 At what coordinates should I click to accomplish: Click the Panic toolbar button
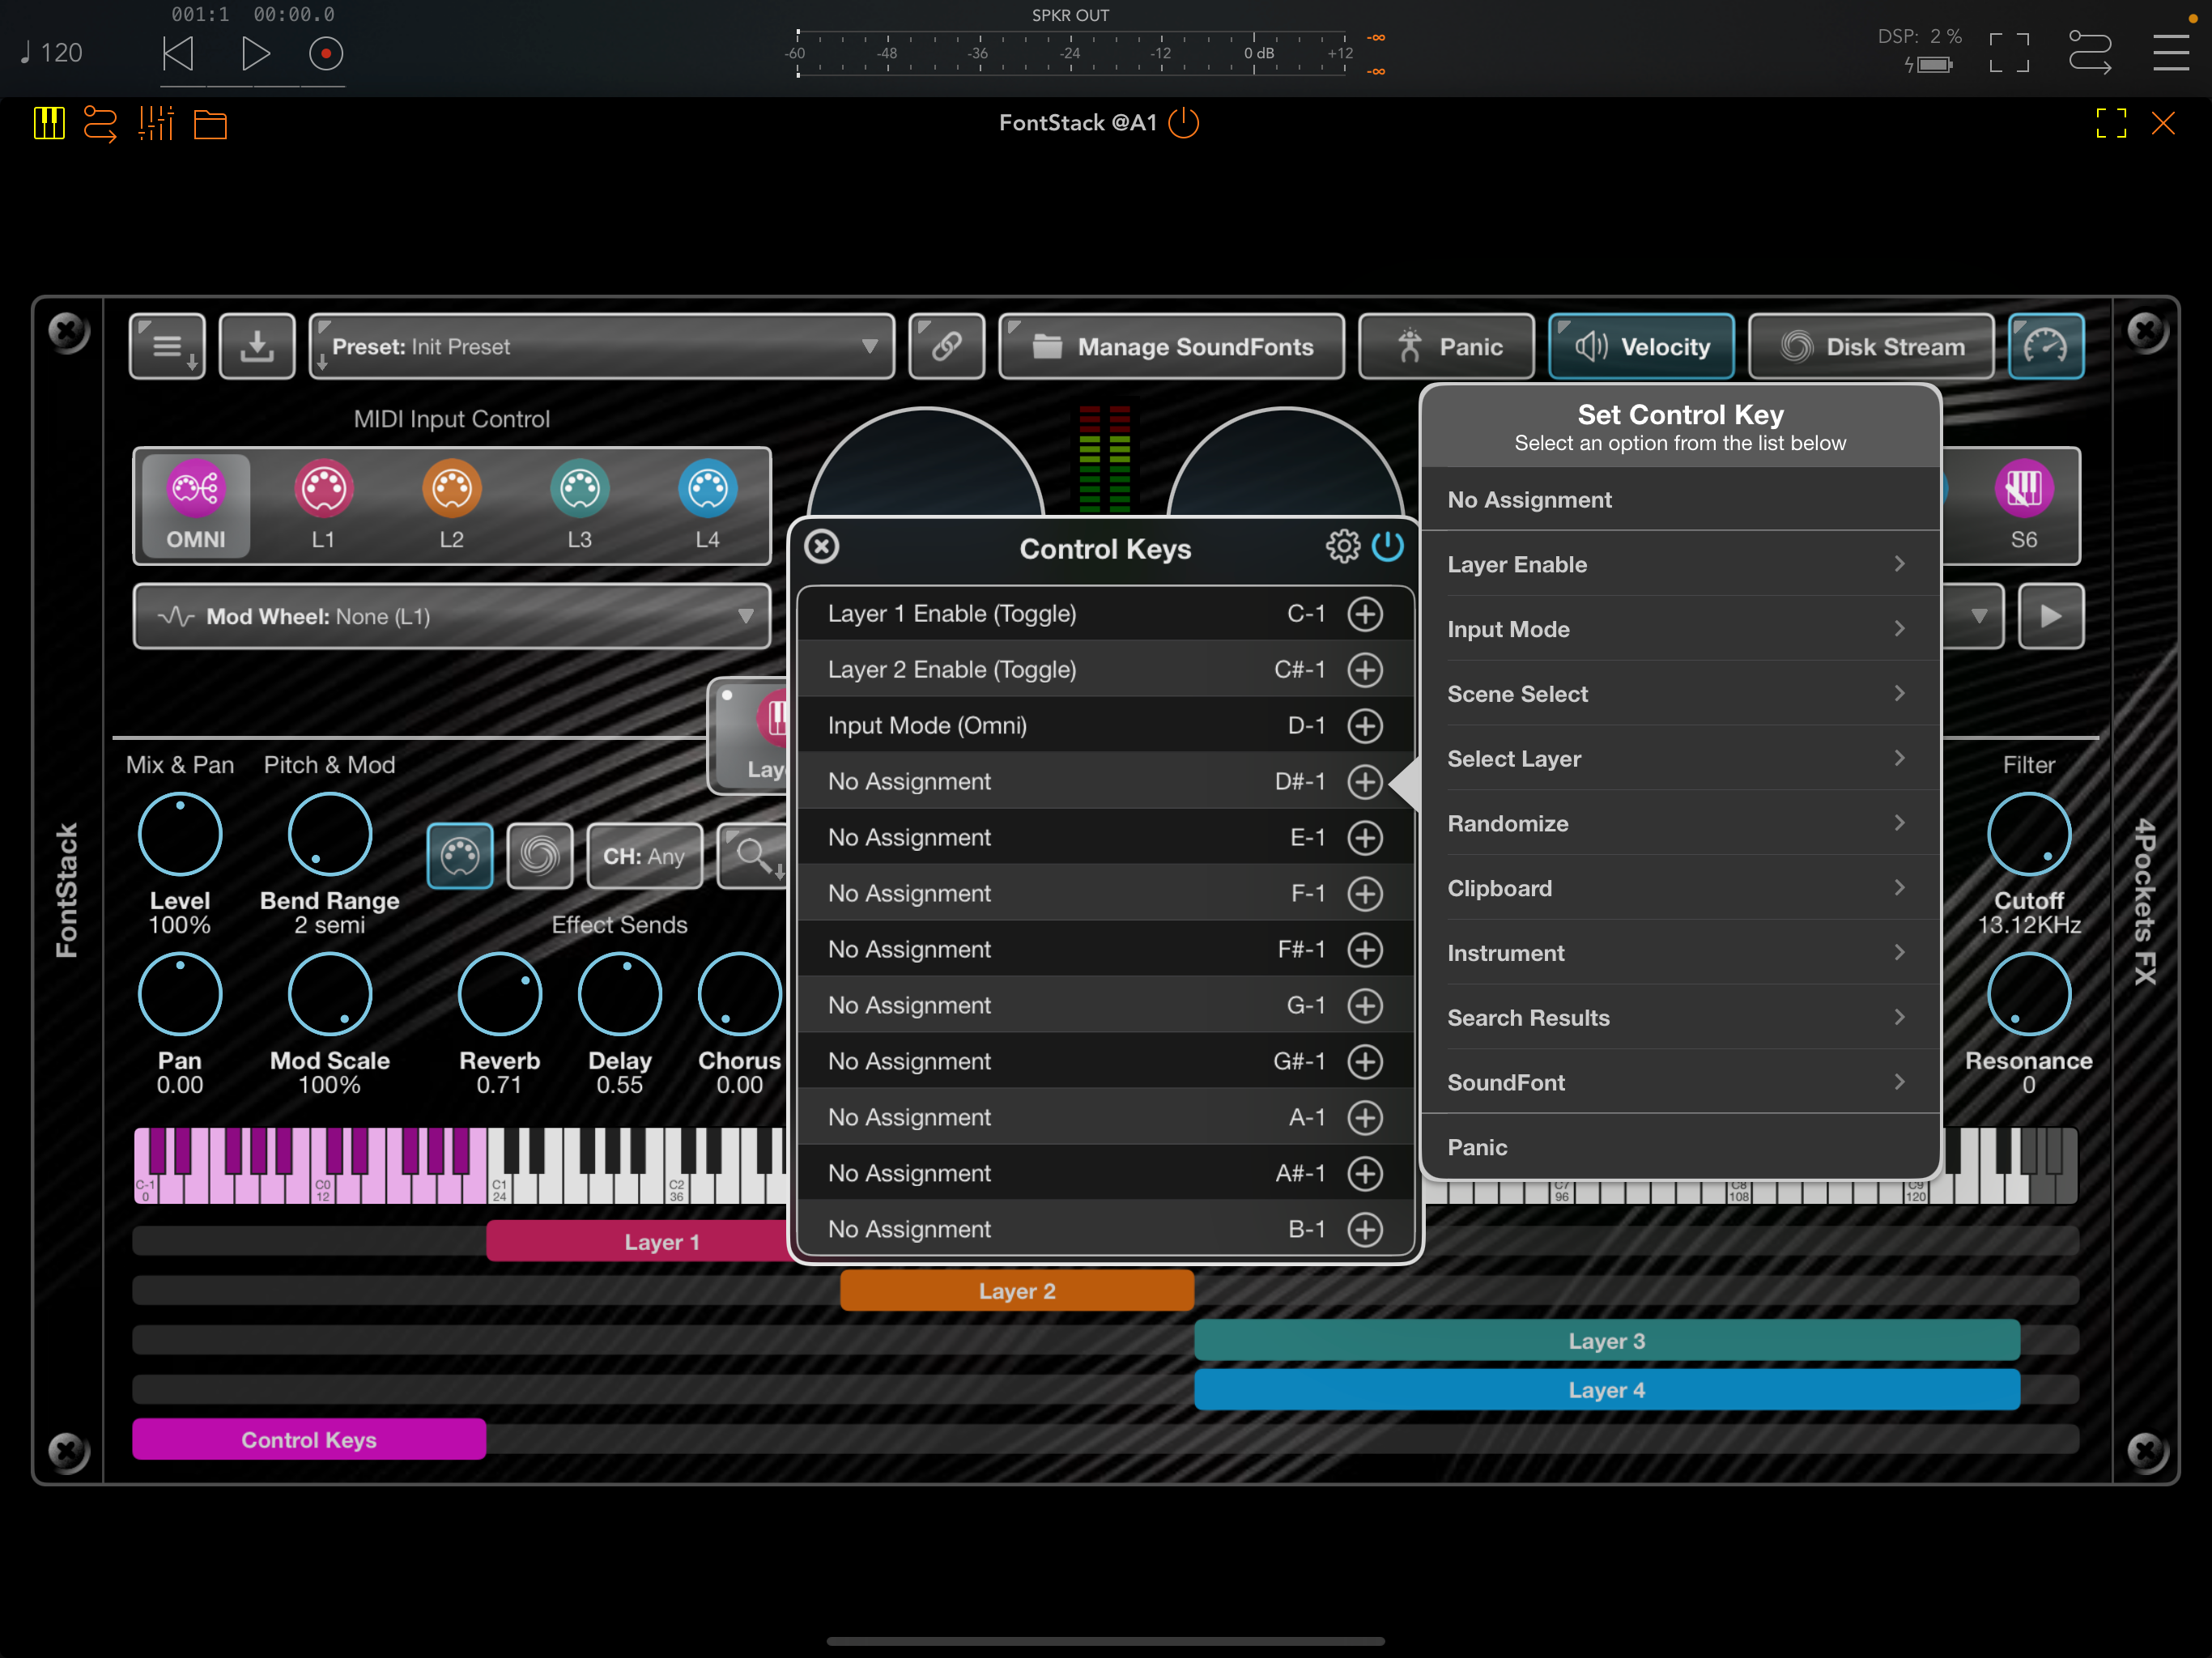[x=1446, y=347]
